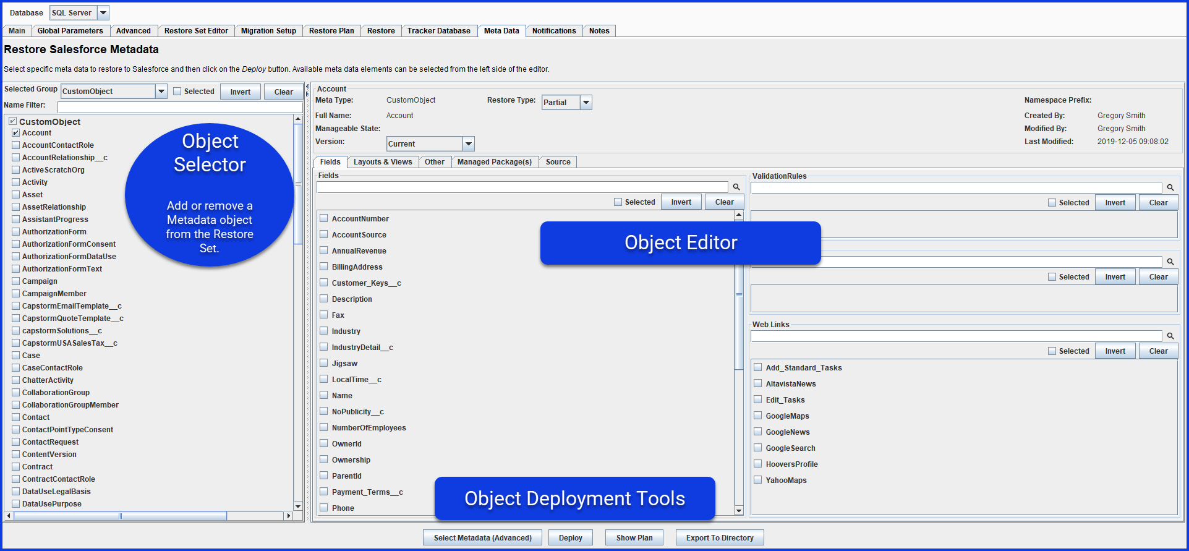This screenshot has height=551, width=1189.
Task: Check the Industry field checkbox
Action: pos(323,331)
